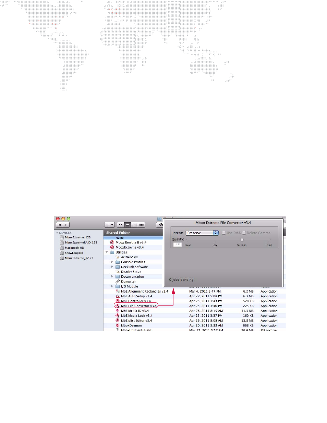Select SnowLeopard drive in sidebar
The height and width of the screenshot is (423, 327).
pos(72,253)
